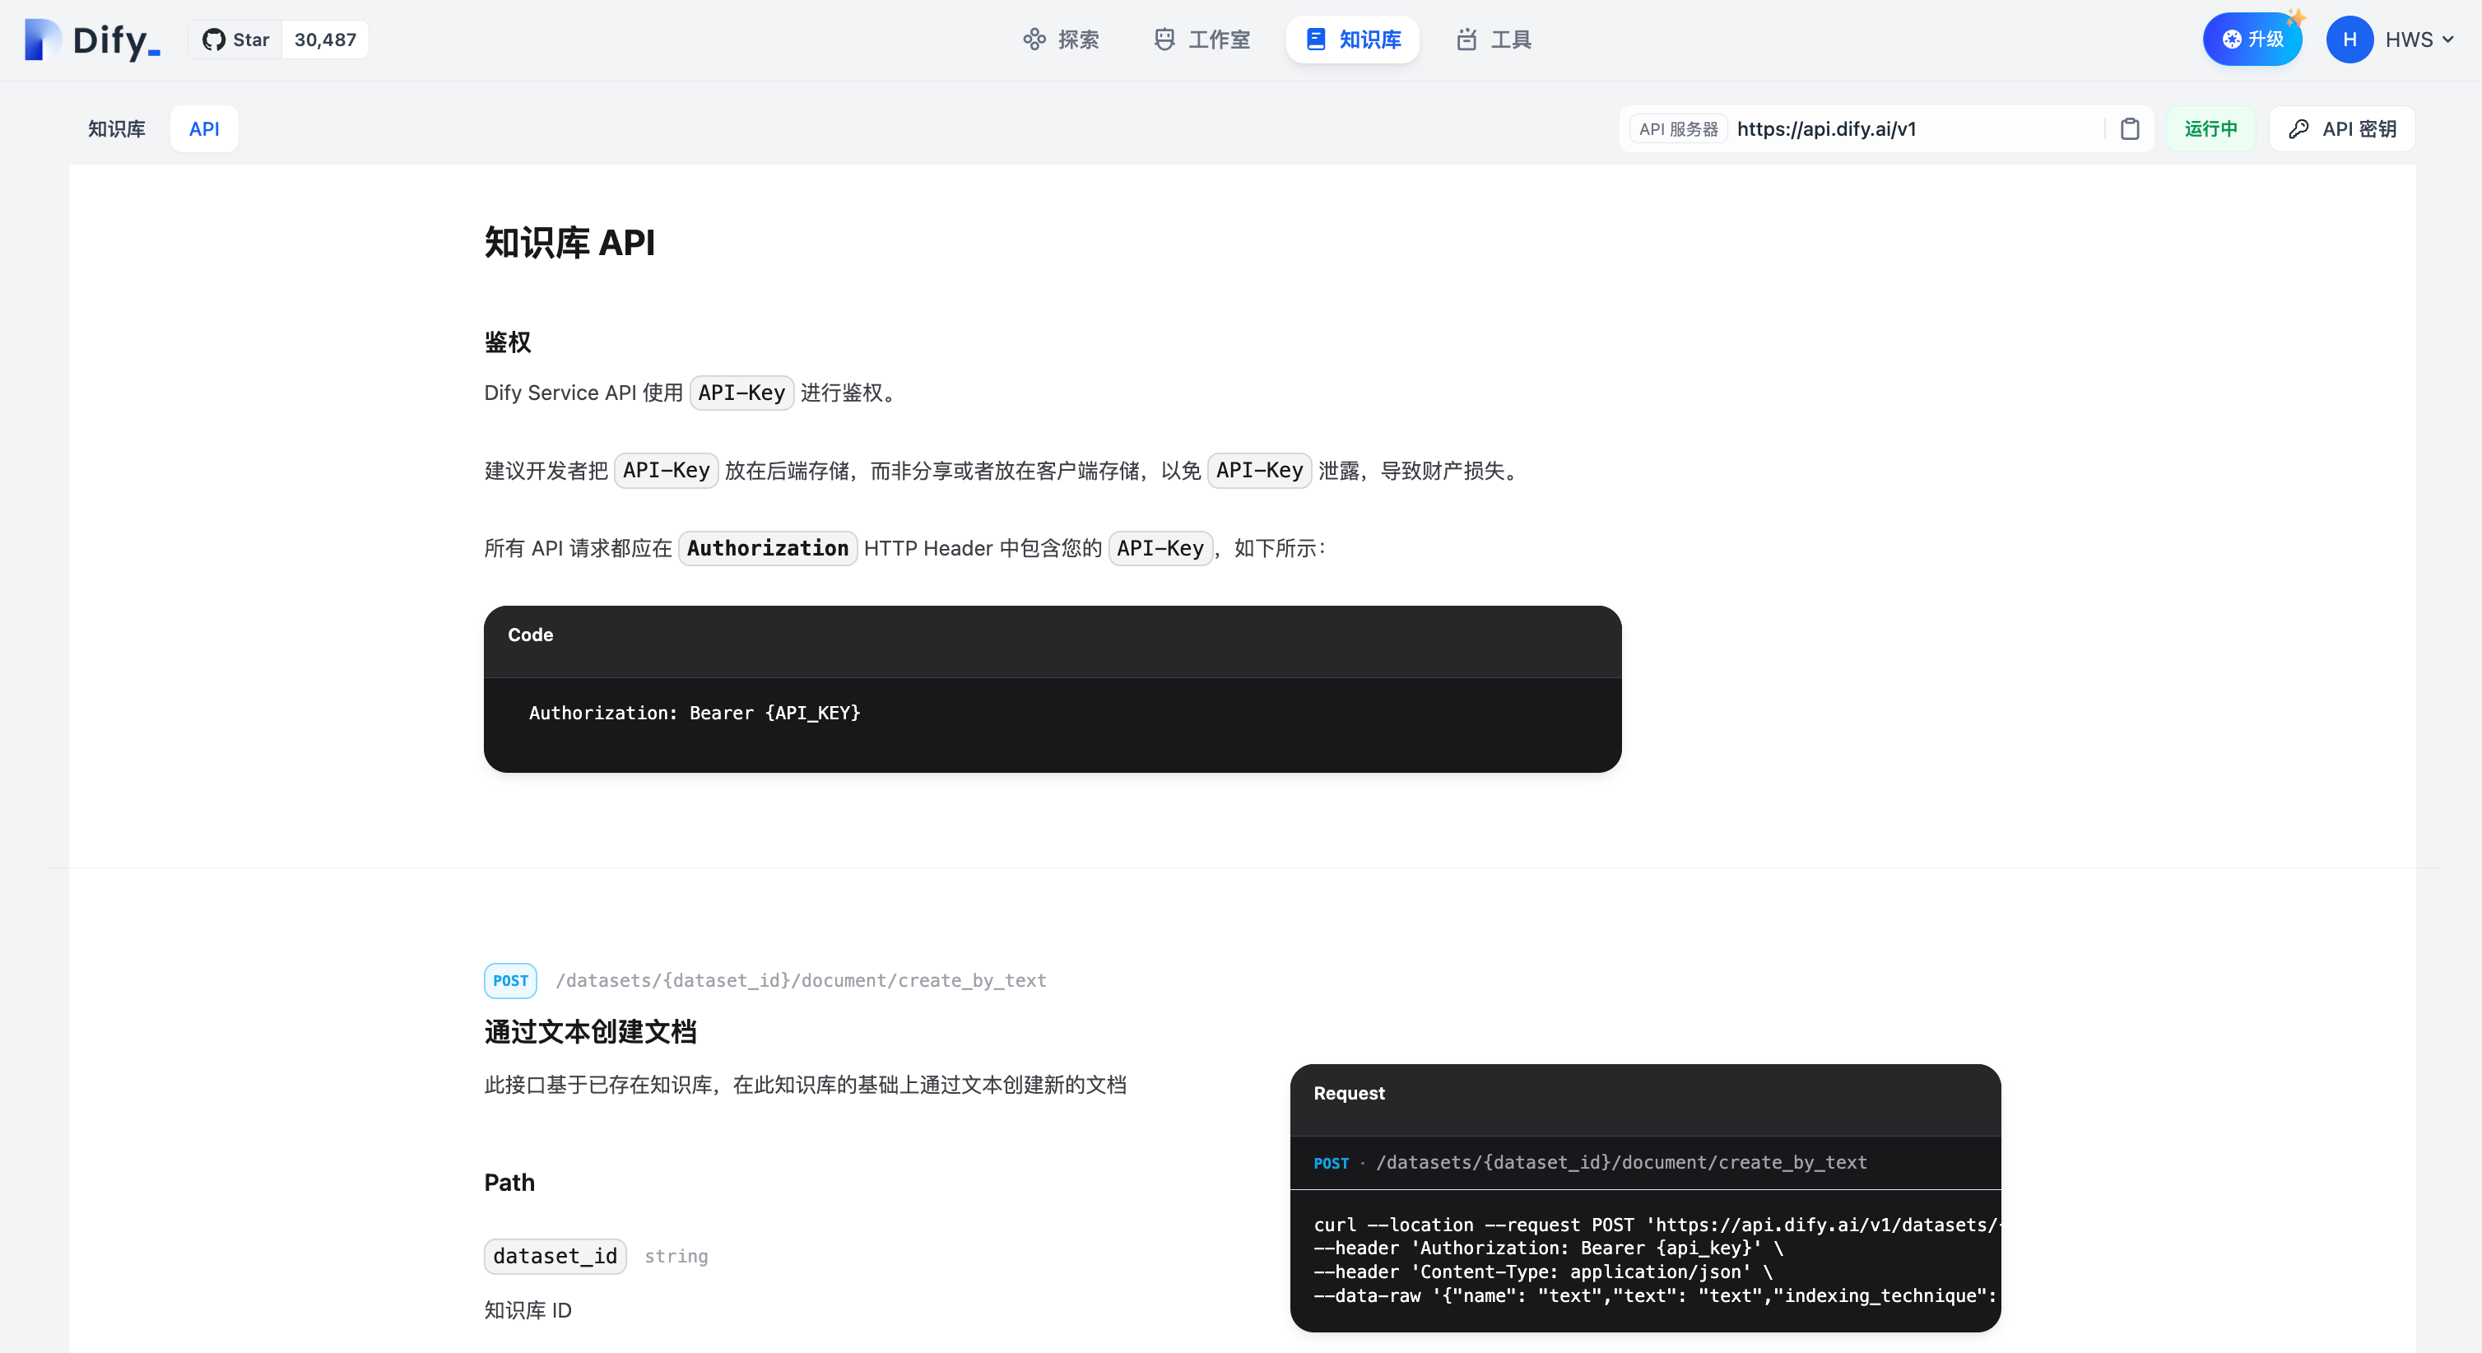Screen dimensions: 2482x1353
Task: Expand the HWS account dropdown chevron
Action: 2448,40
